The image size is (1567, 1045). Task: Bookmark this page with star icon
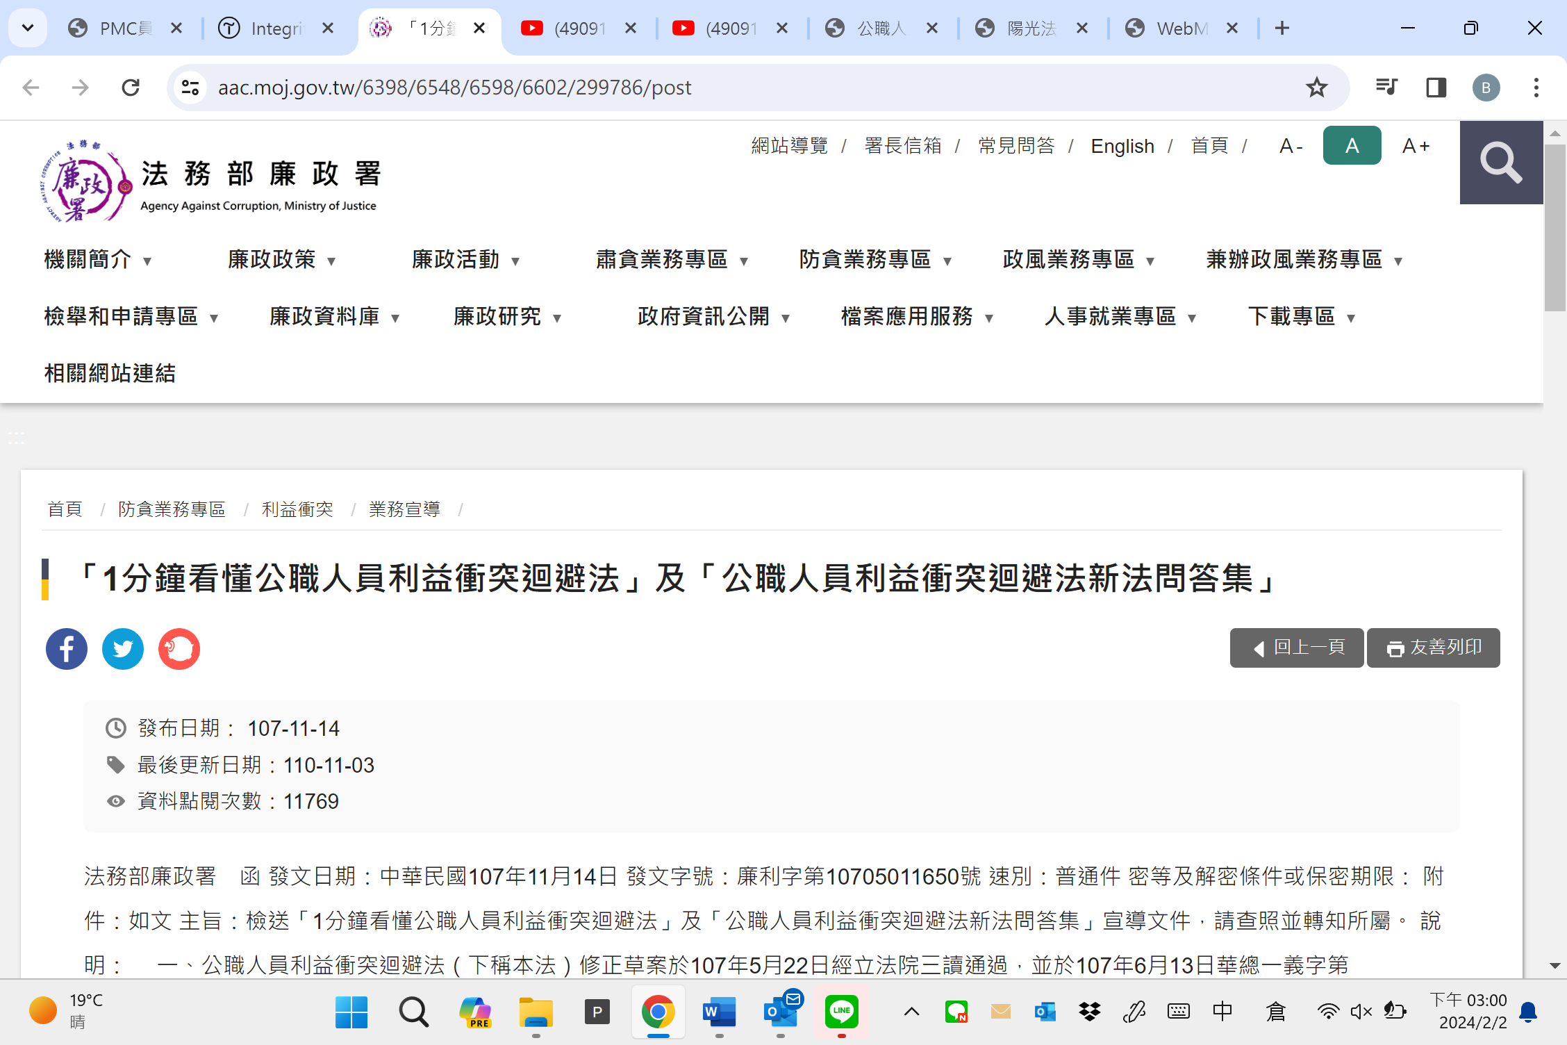1316,88
